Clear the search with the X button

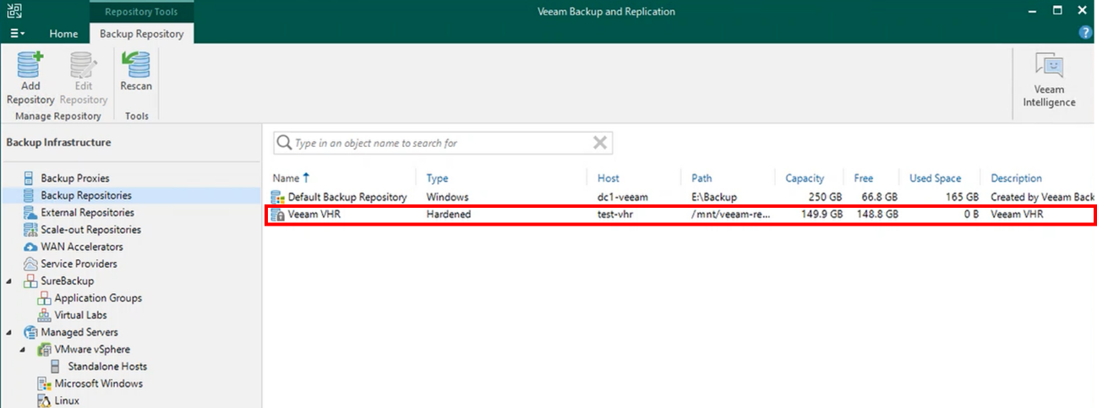point(600,143)
